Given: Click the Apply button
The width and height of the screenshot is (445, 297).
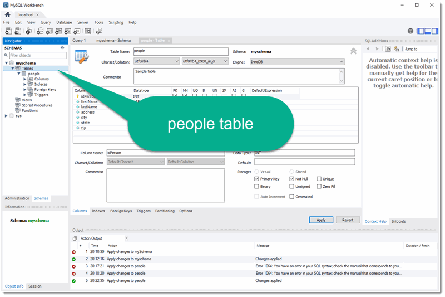Looking at the screenshot, I should point(321,220).
